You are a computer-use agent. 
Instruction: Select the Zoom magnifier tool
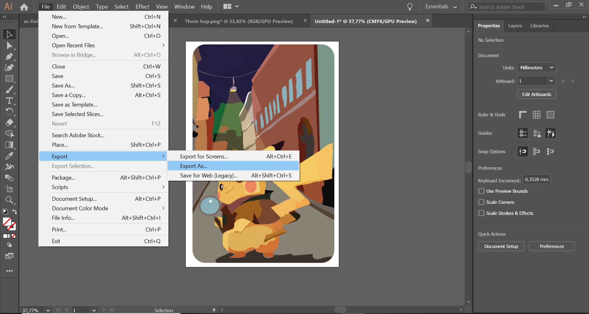click(x=9, y=200)
